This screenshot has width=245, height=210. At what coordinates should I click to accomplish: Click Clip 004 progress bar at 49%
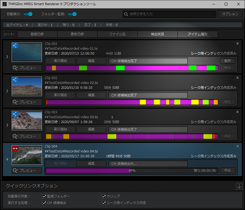click(x=132, y=170)
